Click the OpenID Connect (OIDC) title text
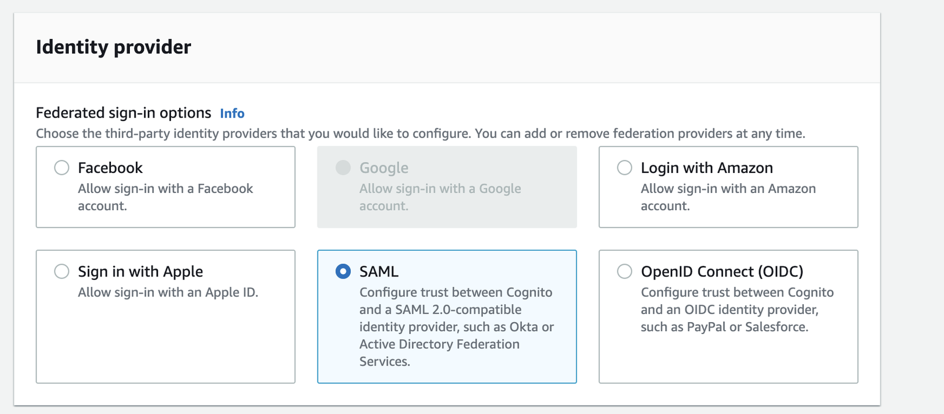This screenshot has height=414, width=944. tap(722, 271)
